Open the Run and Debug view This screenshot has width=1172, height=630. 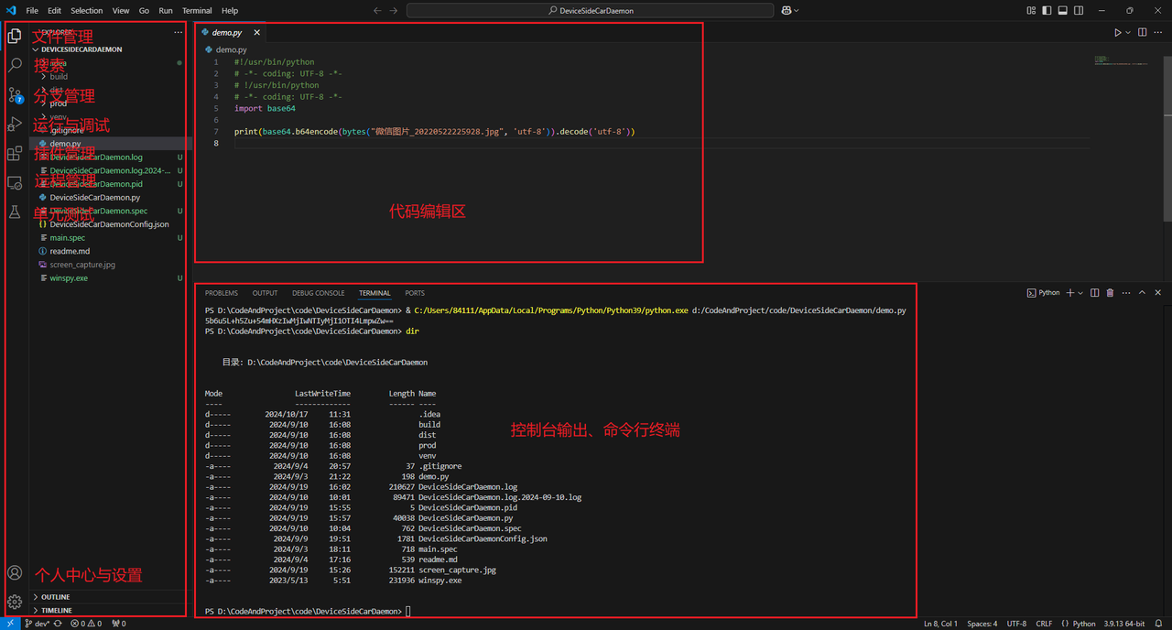(x=15, y=125)
